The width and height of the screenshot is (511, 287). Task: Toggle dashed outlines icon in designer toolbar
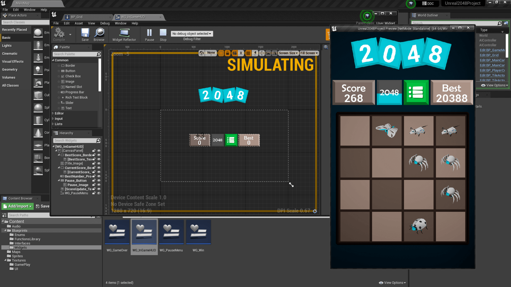pyautogui.click(x=221, y=53)
